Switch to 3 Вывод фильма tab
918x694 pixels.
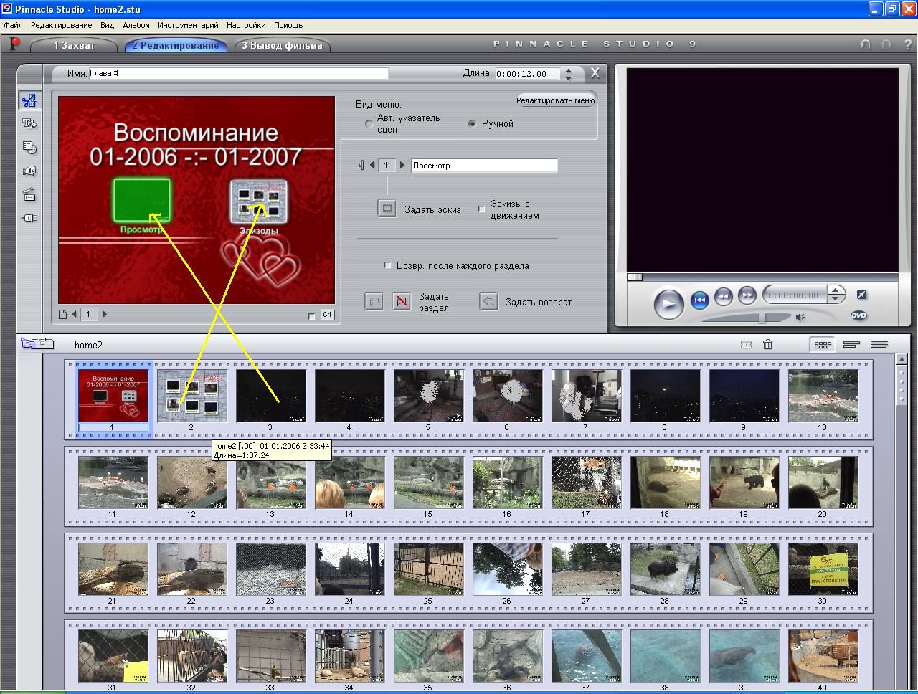click(282, 45)
